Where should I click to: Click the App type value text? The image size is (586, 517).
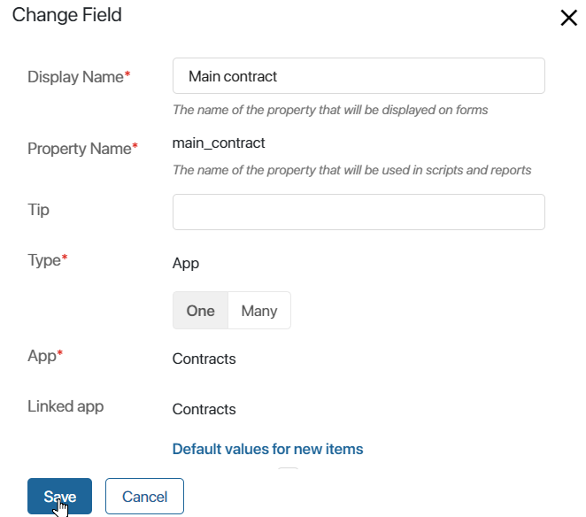click(185, 264)
